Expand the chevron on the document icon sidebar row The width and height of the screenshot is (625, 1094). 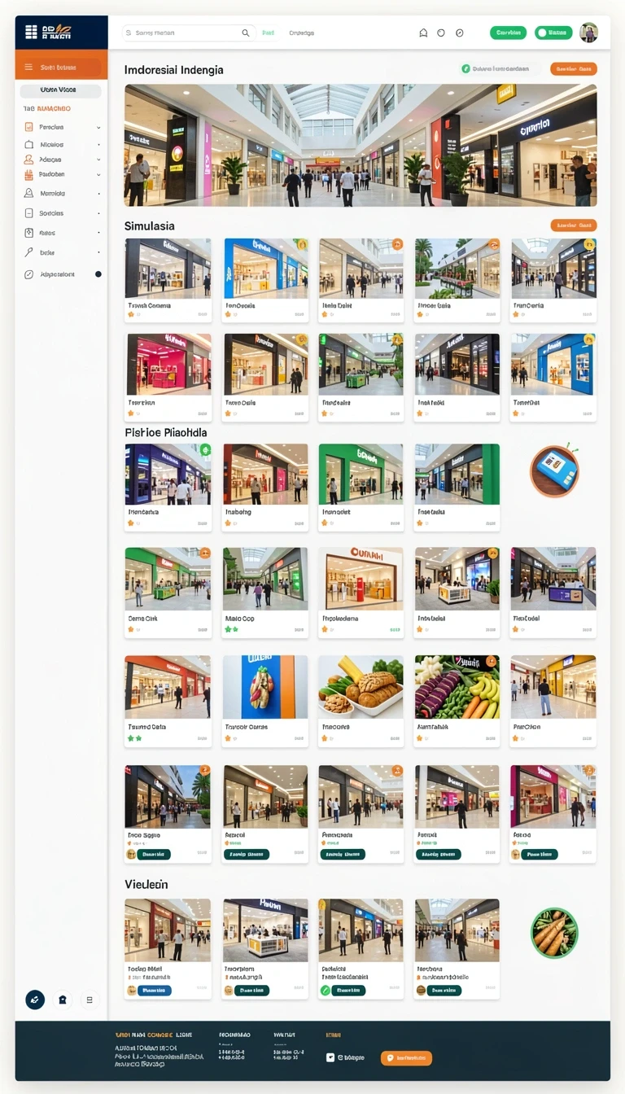tap(98, 127)
